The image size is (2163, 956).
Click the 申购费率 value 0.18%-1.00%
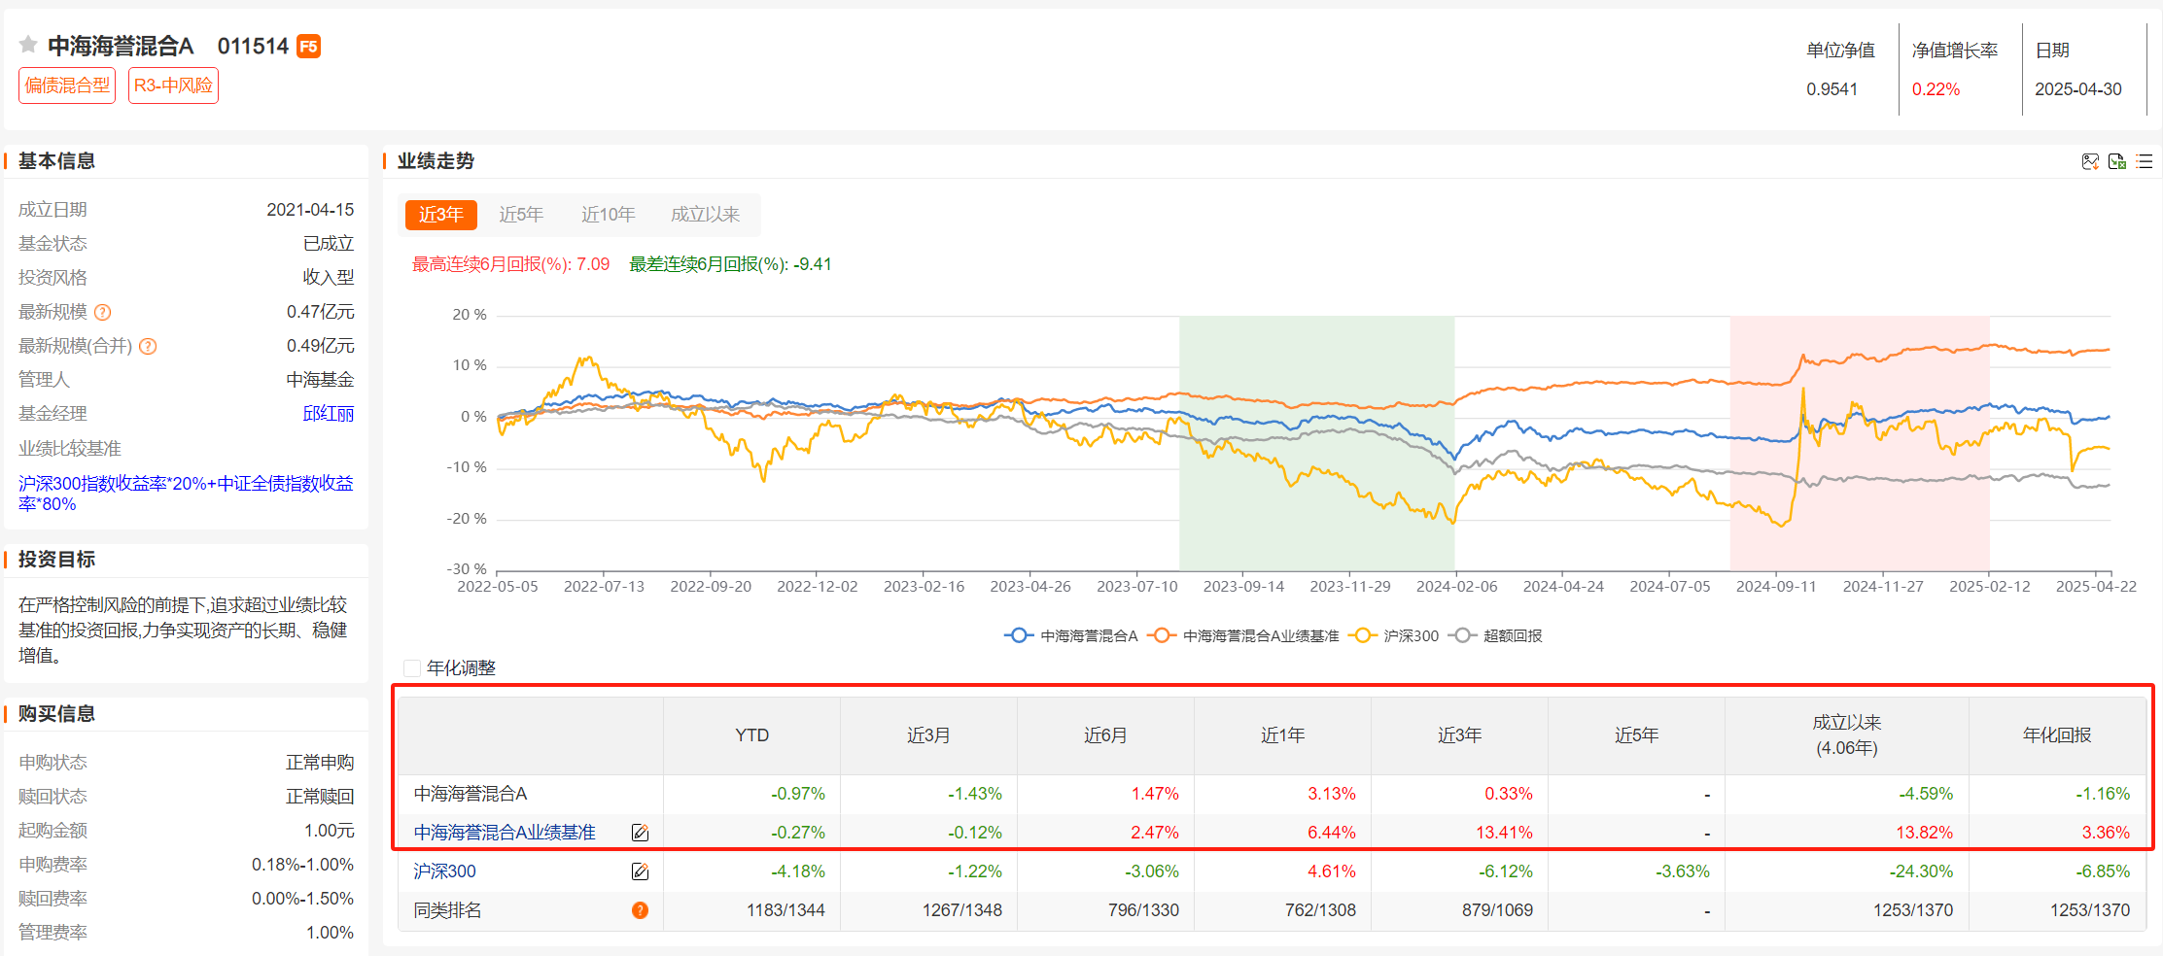(x=302, y=865)
